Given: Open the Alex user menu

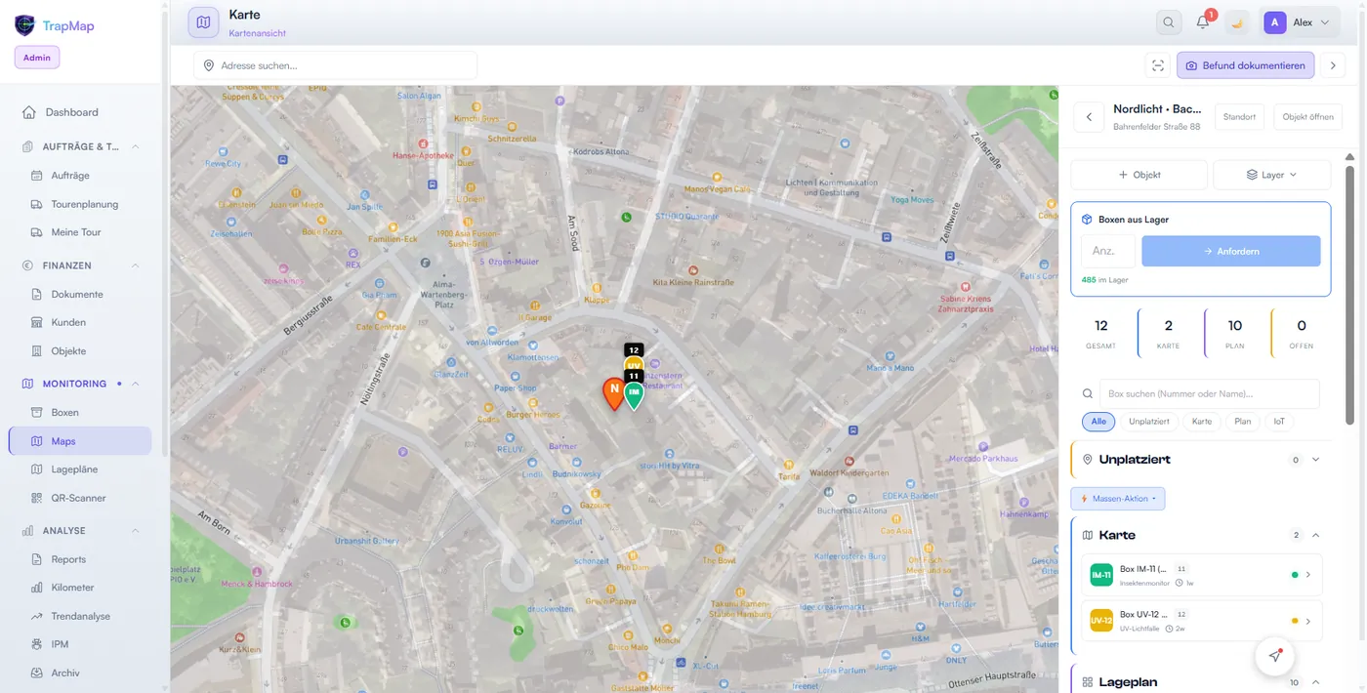Looking at the screenshot, I should [x=1300, y=22].
